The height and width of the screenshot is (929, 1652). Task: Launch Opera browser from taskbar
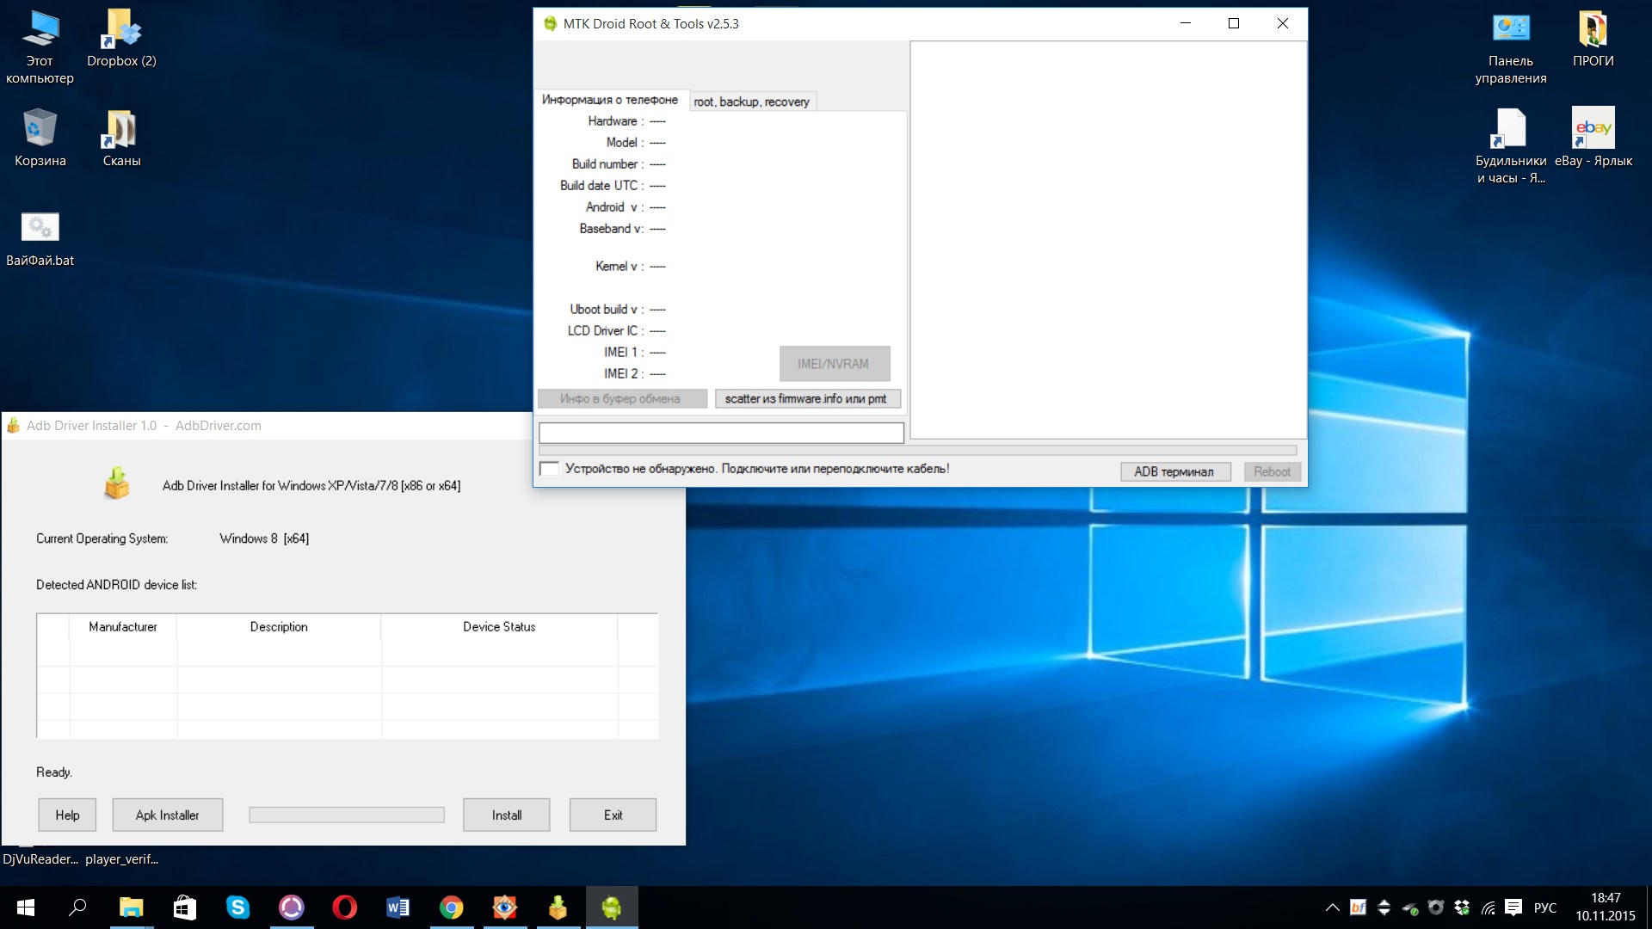[x=344, y=907]
